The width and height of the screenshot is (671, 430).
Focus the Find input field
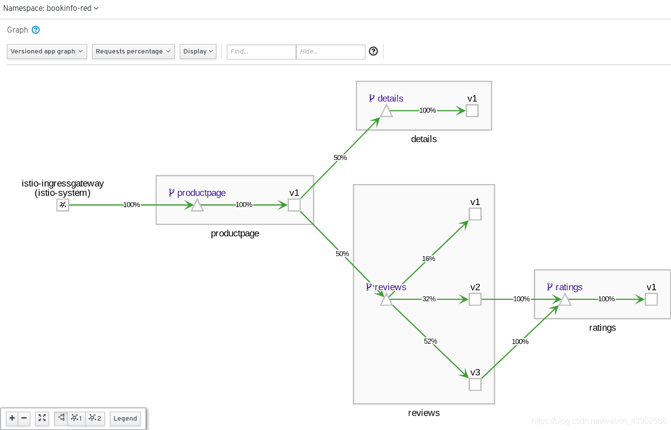tap(261, 52)
